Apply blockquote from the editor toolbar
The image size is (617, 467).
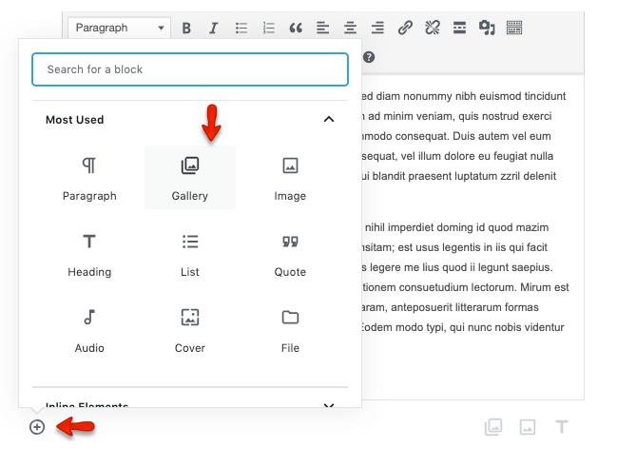point(296,28)
